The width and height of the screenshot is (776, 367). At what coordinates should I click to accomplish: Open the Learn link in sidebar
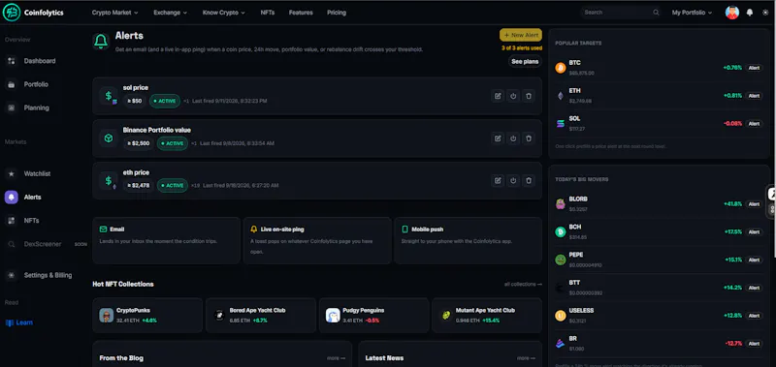(x=19, y=322)
